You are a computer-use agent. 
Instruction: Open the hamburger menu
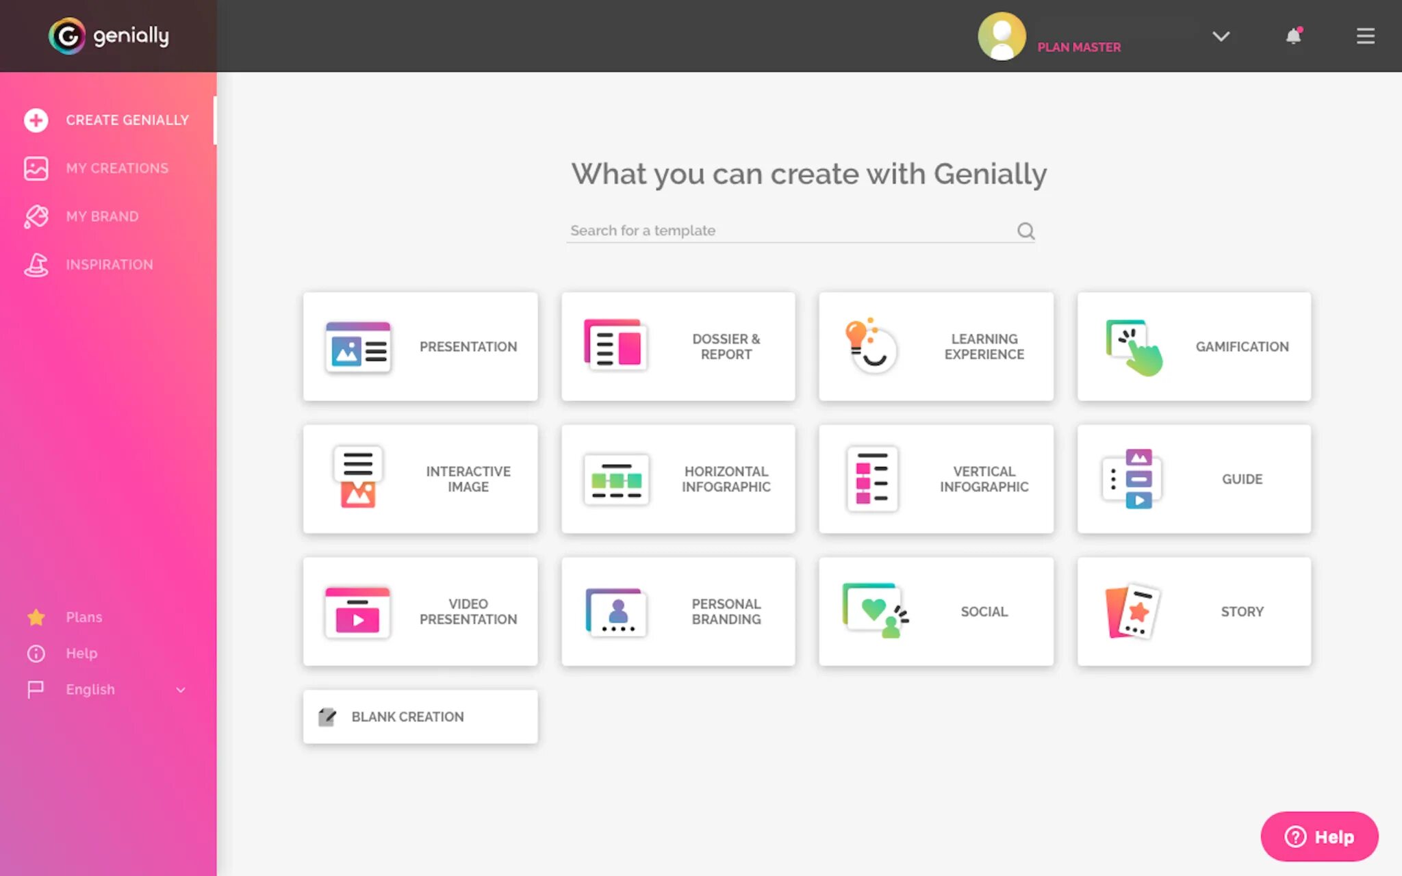click(1366, 36)
